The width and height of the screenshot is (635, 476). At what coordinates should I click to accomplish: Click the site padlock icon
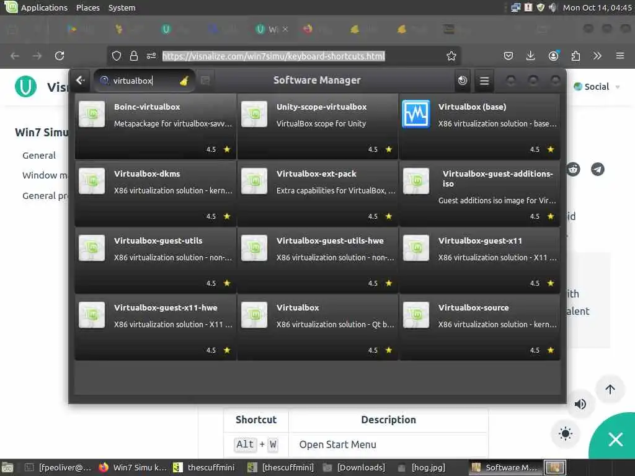tap(134, 56)
